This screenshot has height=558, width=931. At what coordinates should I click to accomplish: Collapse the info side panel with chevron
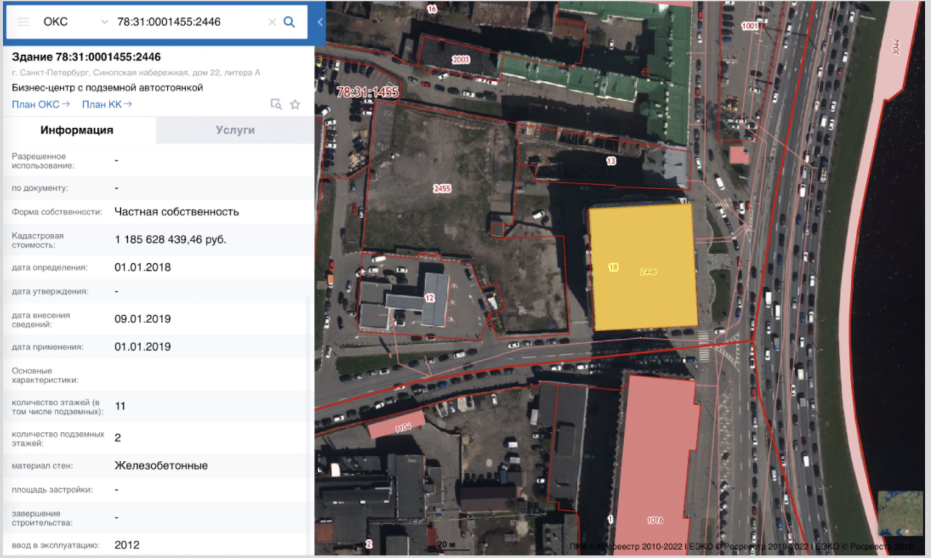pyautogui.click(x=320, y=22)
